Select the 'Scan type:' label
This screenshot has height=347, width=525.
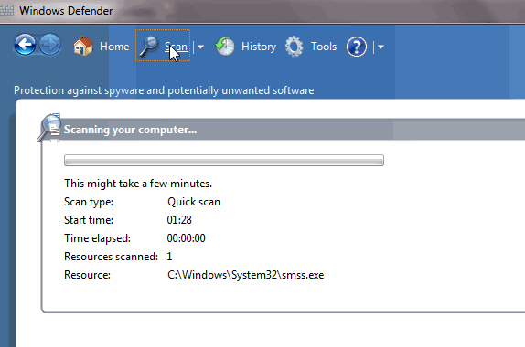point(89,202)
